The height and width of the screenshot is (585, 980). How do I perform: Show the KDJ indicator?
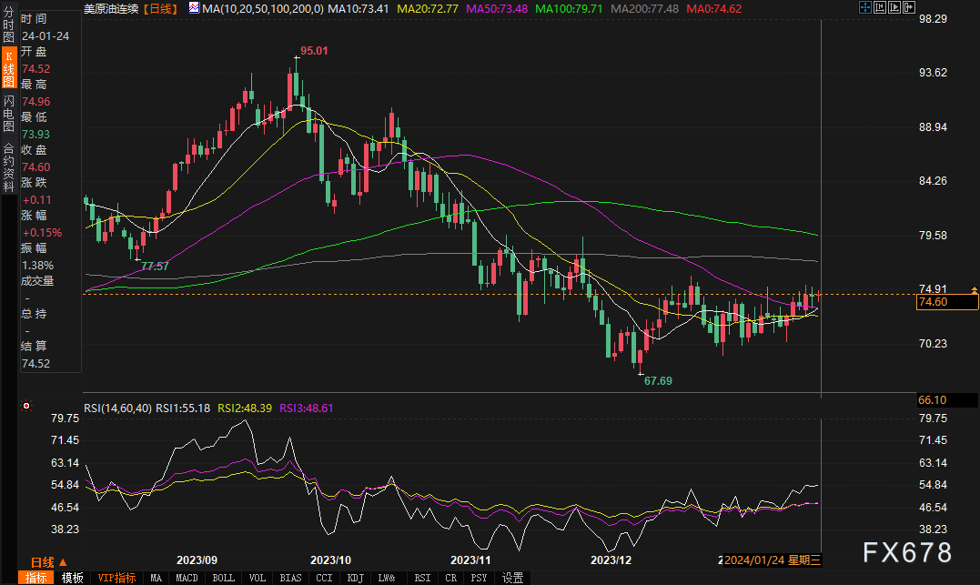click(355, 578)
